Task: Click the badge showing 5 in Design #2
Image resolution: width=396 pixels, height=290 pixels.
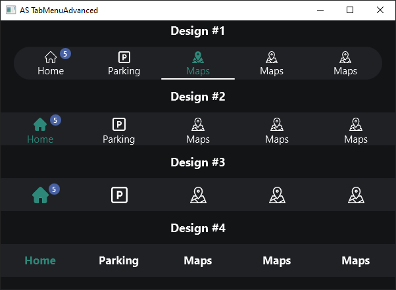Action: (55, 120)
